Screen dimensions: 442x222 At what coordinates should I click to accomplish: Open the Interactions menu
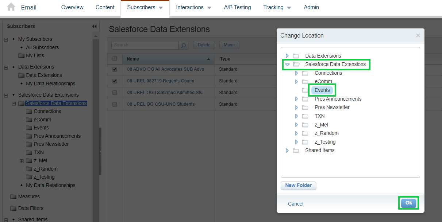click(x=193, y=7)
